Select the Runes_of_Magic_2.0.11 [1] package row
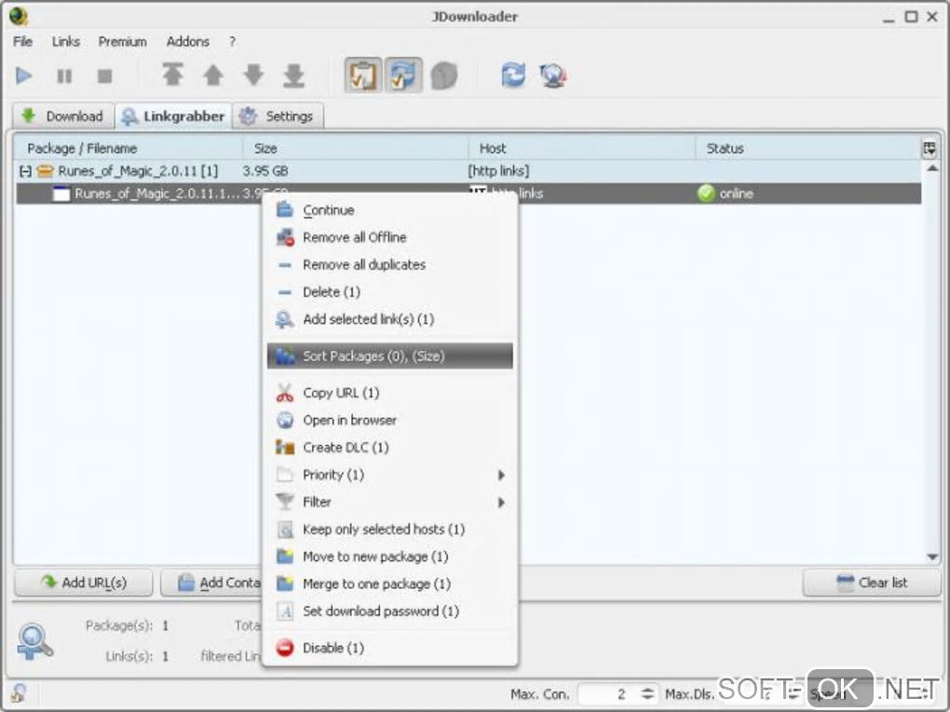Image resolution: width=950 pixels, height=712 pixels. point(468,170)
